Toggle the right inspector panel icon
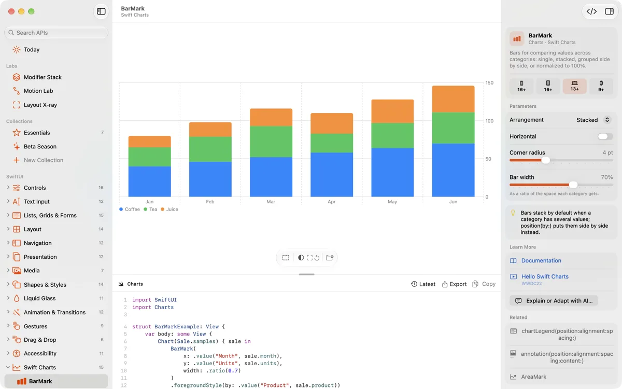The height and width of the screenshot is (389, 622). tap(609, 11)
